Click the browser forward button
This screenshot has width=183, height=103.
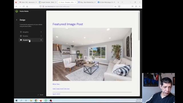(x=20, y=6)
